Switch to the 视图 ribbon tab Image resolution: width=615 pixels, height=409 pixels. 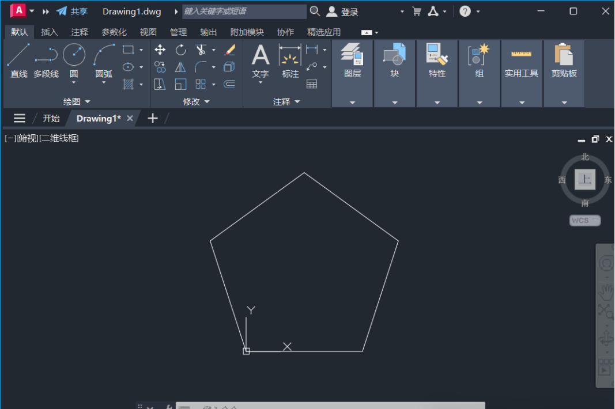(x=148, y=32)
